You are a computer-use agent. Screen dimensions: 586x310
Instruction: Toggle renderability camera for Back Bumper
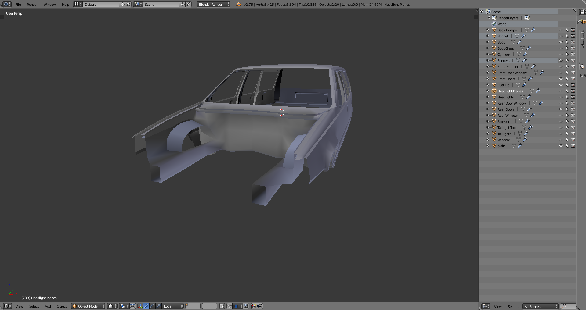click(573, 30)
